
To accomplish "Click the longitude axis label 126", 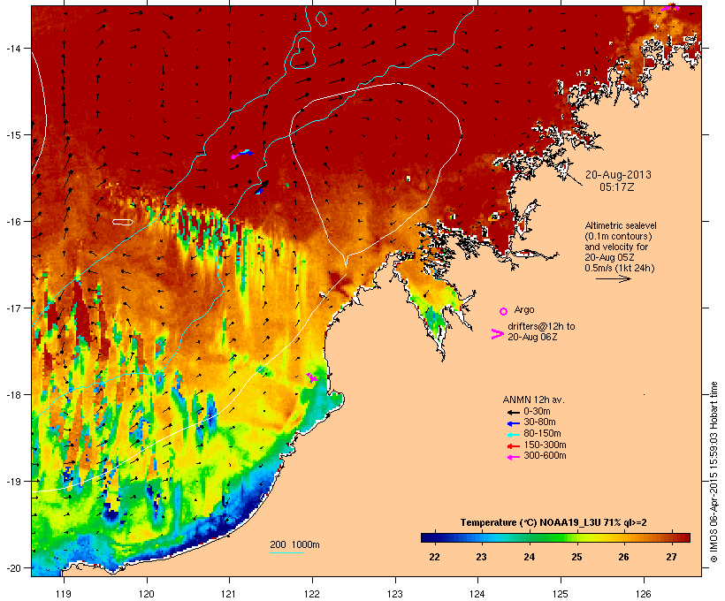I will 644,594.
